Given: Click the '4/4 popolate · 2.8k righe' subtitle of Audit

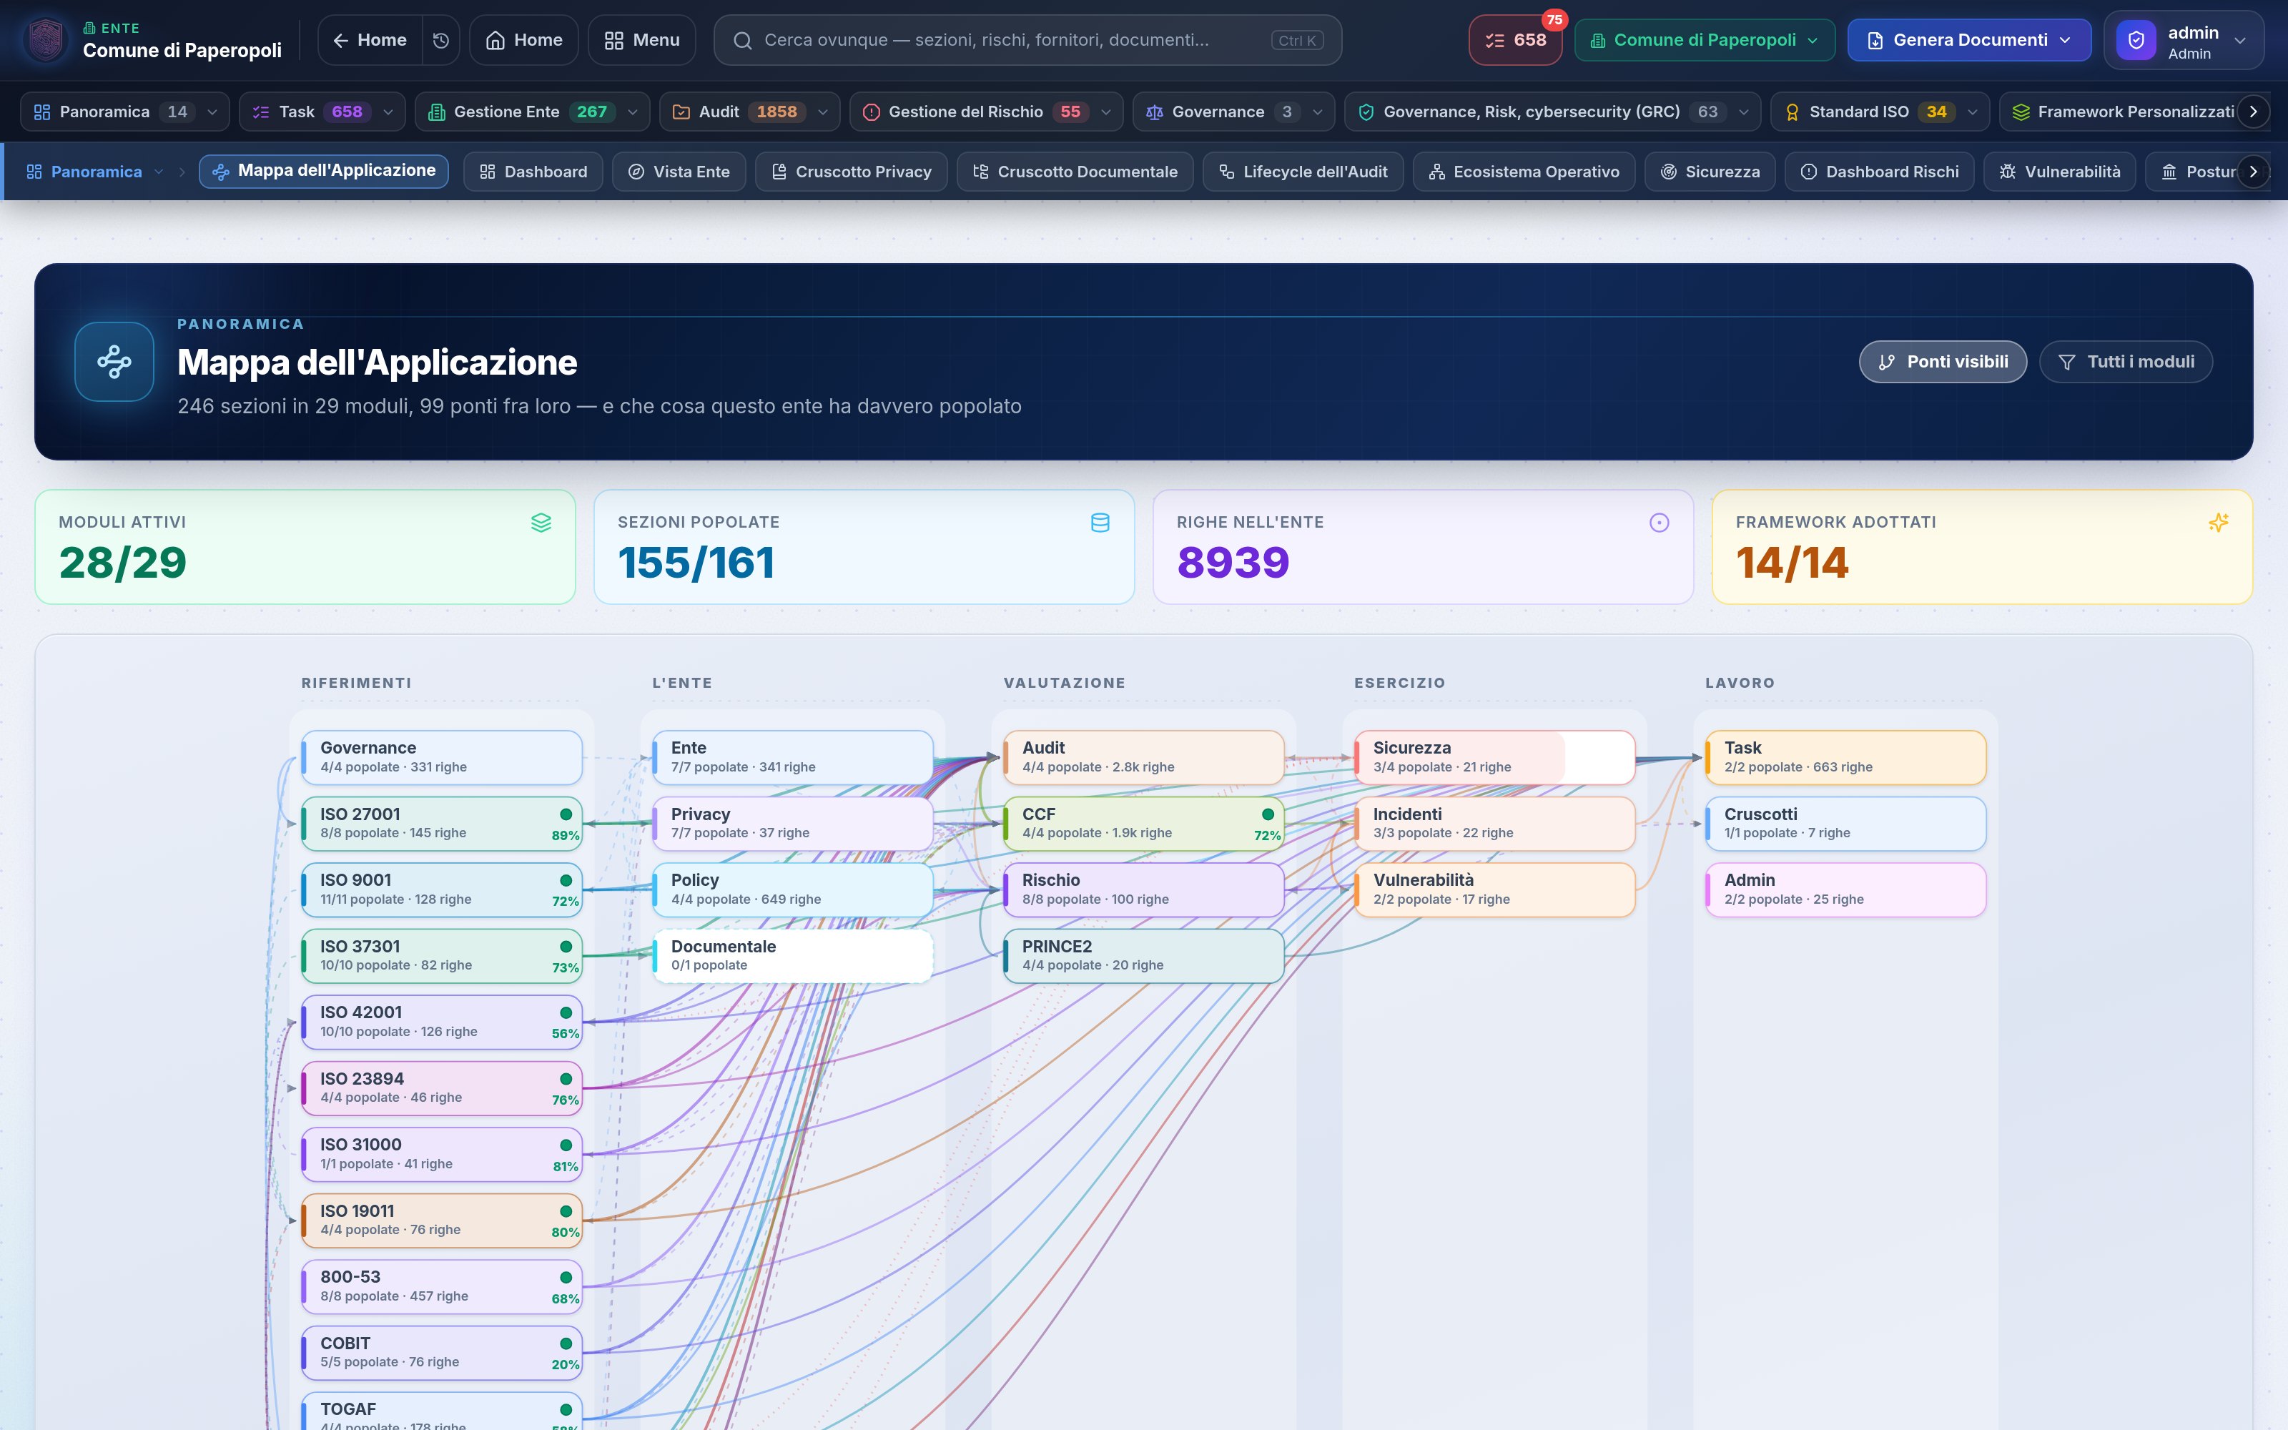Looking at the screenshot, I should (x=1098, y=767).
